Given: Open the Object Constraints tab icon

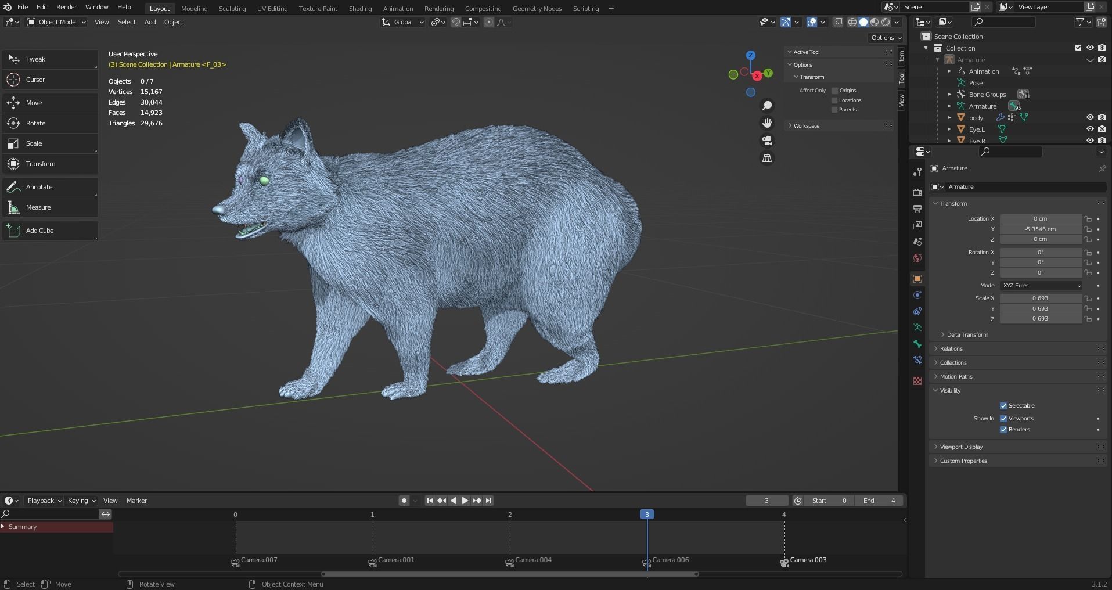Looking at the screenshot, I should click(917, 311).
